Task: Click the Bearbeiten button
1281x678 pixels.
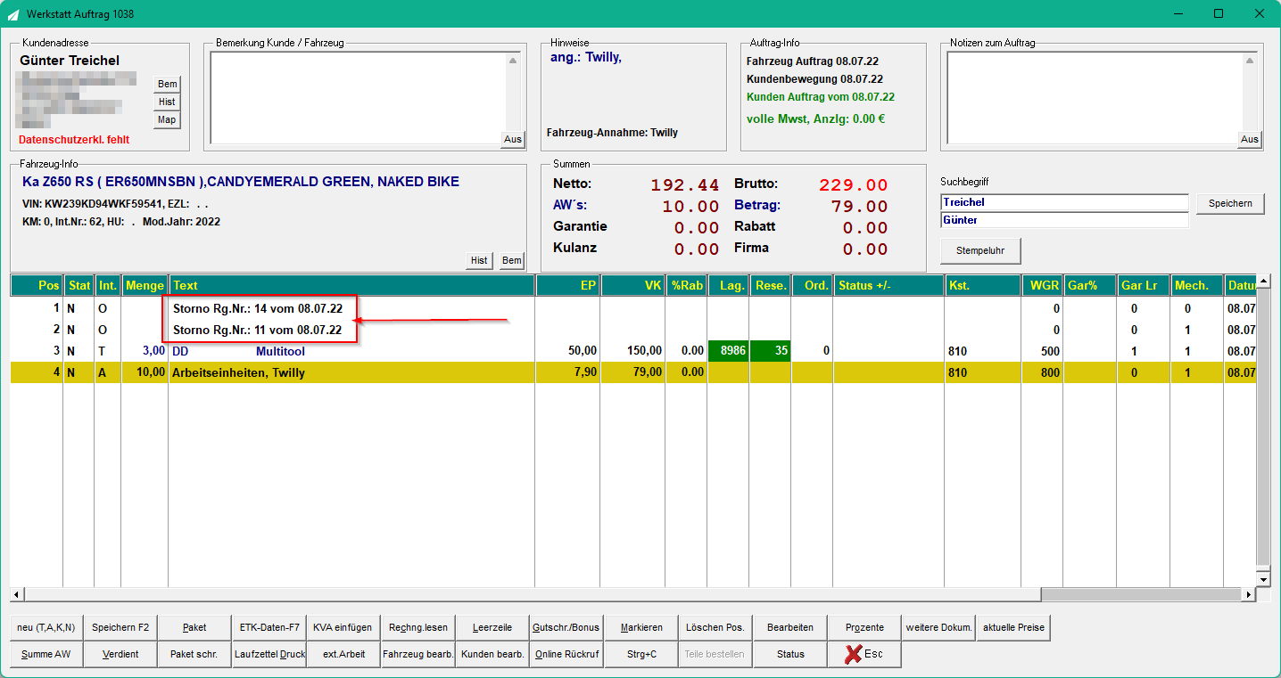Action: click(790, 627)
